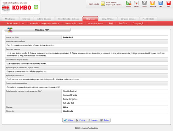Click collaborator Carmem Miranda
Viewport: 173px width, 131px height.
70,95
